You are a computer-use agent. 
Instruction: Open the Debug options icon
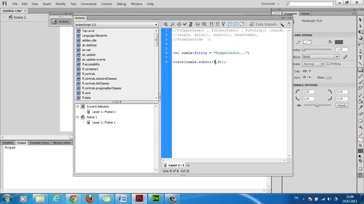204,24
